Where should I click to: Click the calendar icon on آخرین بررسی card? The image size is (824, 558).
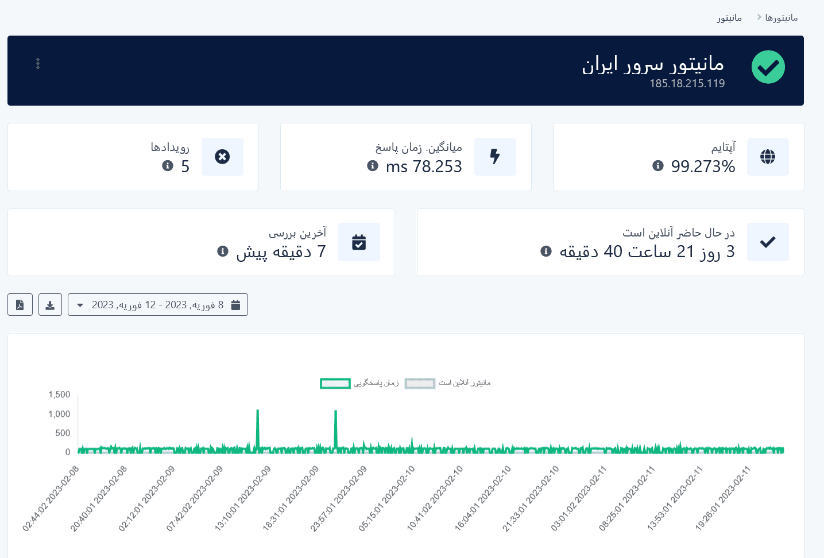[359, 242]
